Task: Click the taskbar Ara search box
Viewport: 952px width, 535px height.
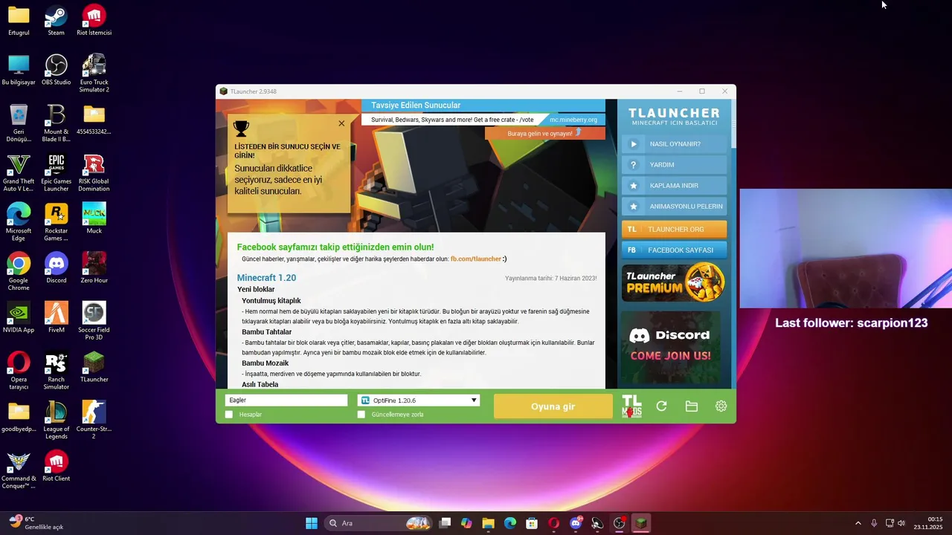Action: pyautogui.click(x=379, y=523)
